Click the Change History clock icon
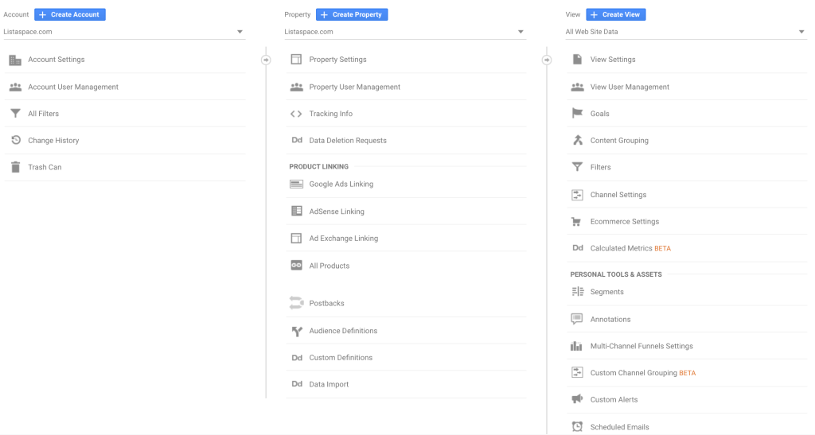815x435 pixels. click(15, 141)
